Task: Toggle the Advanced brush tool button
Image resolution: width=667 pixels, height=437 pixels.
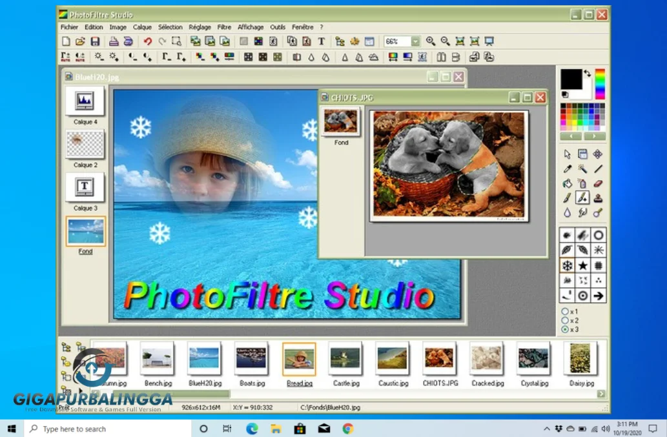Action: point(582,198)
